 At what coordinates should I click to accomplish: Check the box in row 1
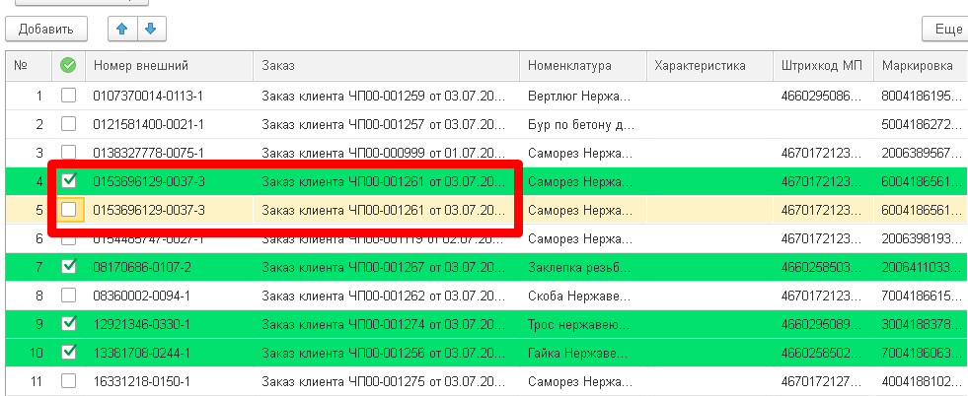pyautogui.click(x=68, y=96)
